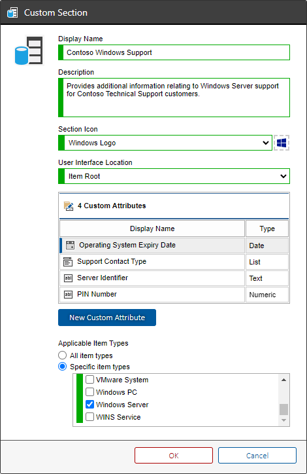Click the Custom Attributes header icon
Screen dimensions: 307x474
pos(69,206)
